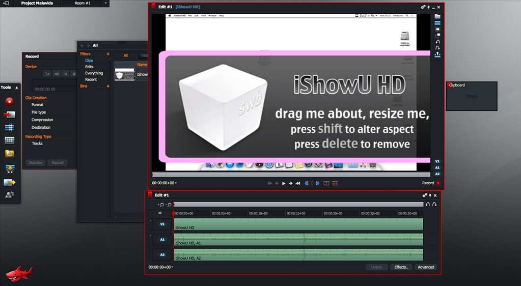Collapse the A1 track triangle in timeline
This screenshot has width=521, height=286.
[150, 236]
